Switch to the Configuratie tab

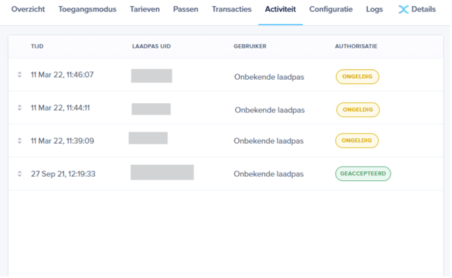click(x=331, y=10)
